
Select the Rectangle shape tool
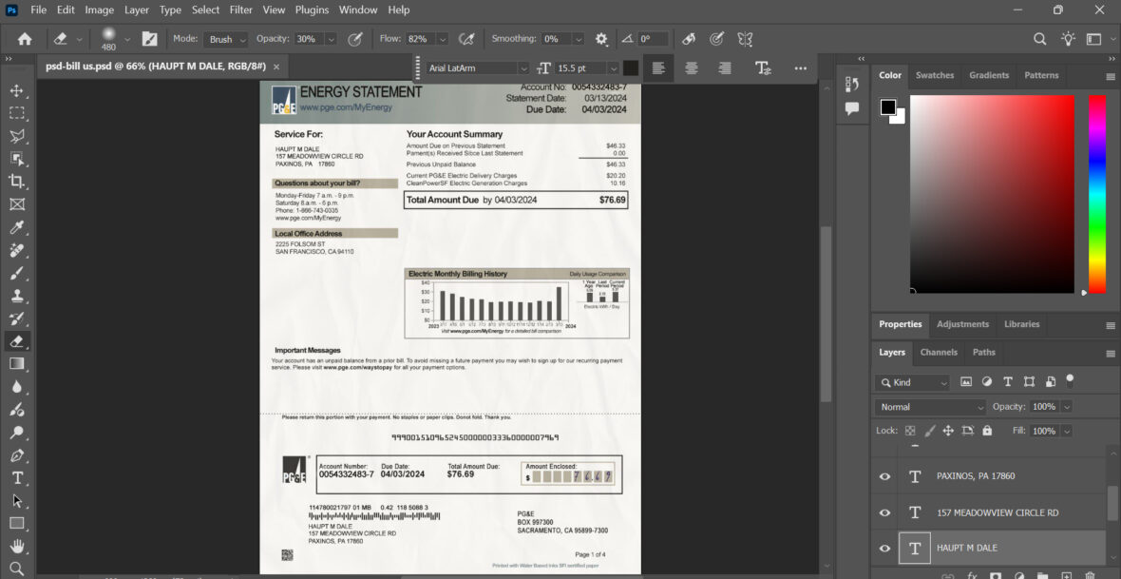[16, 523]
